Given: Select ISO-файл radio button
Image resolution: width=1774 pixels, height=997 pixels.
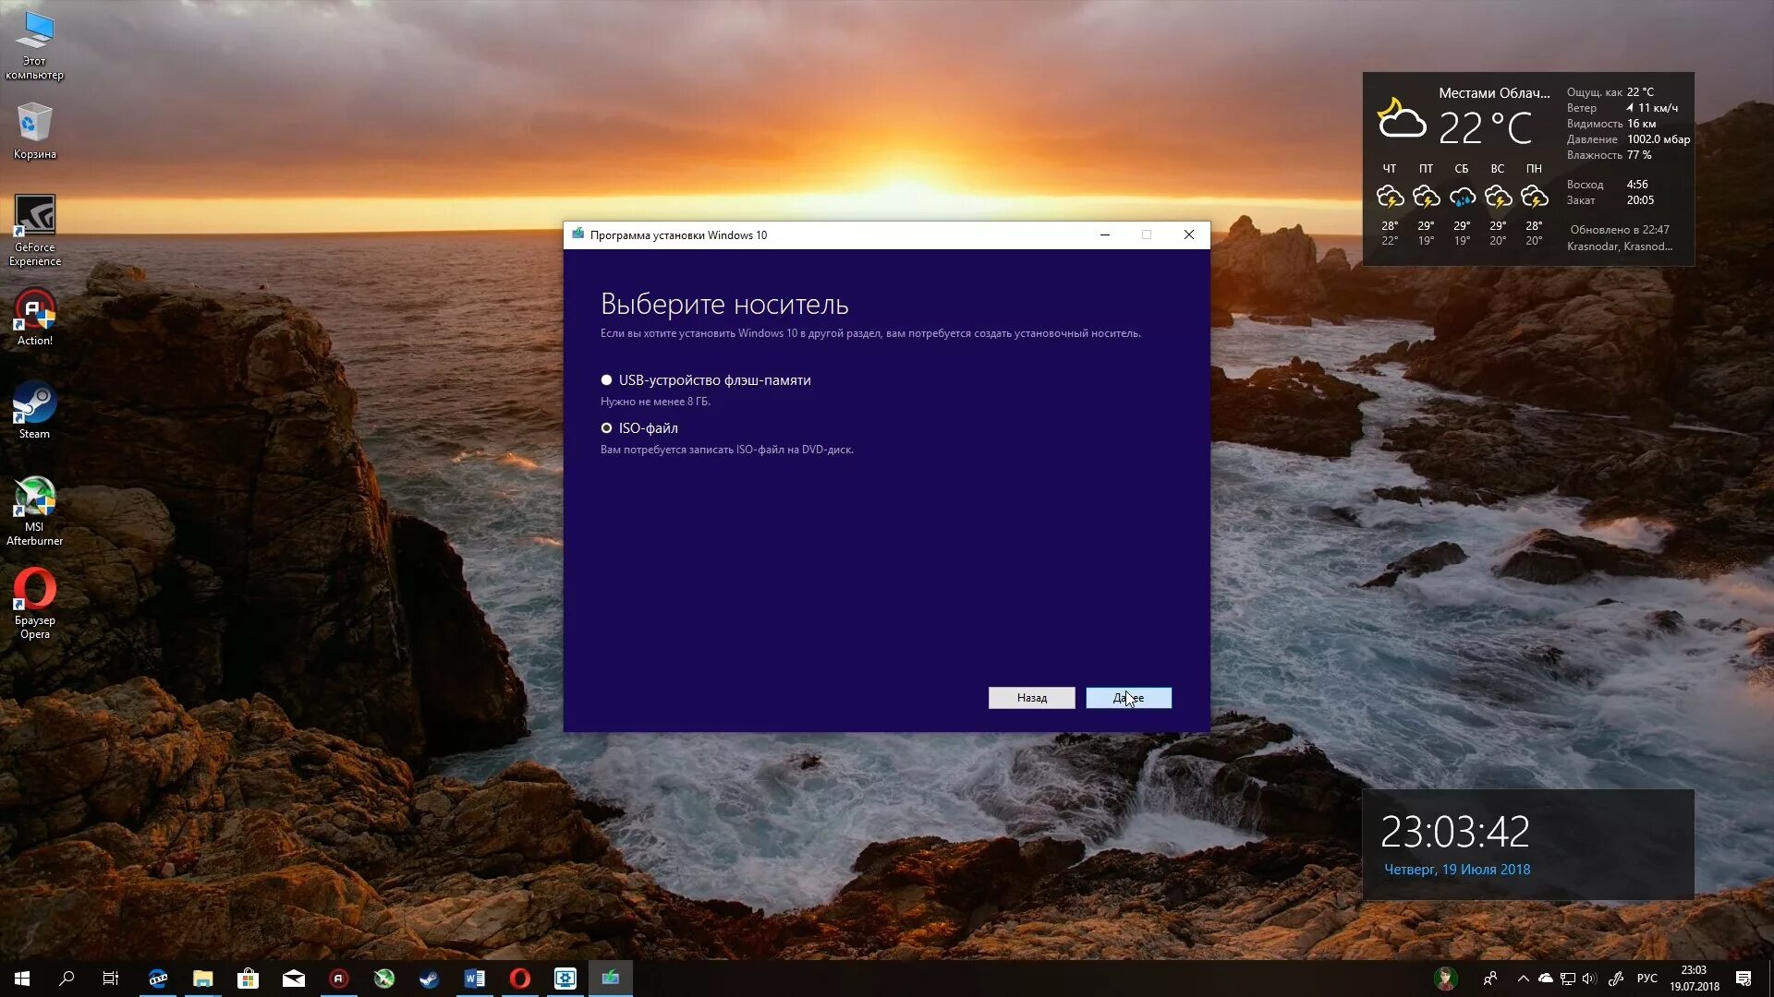Looking at the screenshot, I should click(607, 427).
